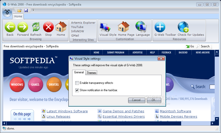Click the Game Demos icon
Screen dimensions: 221x133
pos(100,111)
